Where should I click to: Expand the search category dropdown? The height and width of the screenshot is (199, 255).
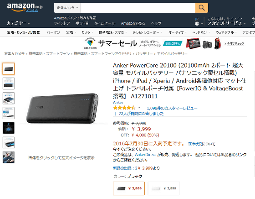coord(67,8)
